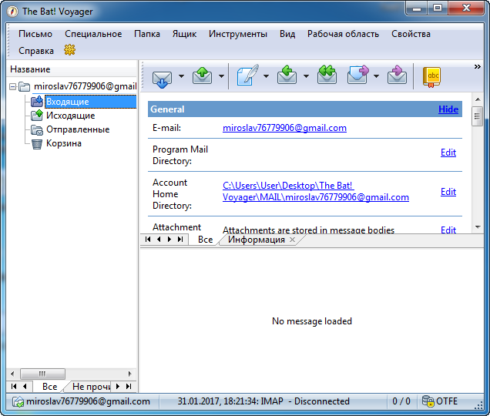
Task: Go to previous message list tab
Action: tap(159, 240)
